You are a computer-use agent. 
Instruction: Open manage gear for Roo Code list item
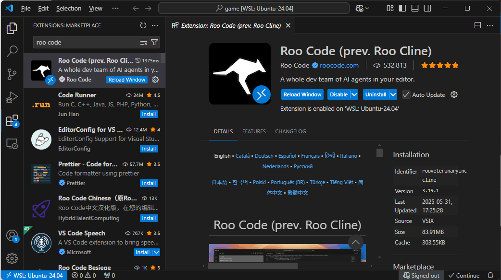[x=155, y=80]
